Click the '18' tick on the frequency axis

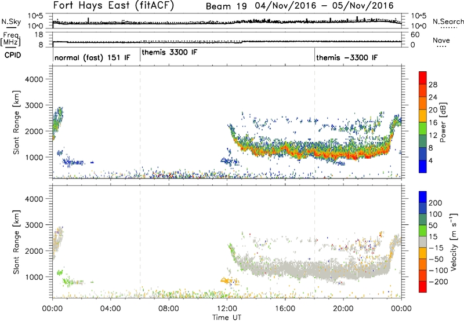tap(39, 35)
